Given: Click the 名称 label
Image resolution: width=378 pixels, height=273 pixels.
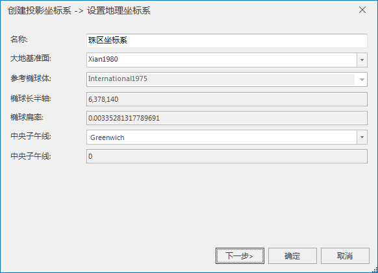Looking at the screenshot, I should click(x=19, y=40).
